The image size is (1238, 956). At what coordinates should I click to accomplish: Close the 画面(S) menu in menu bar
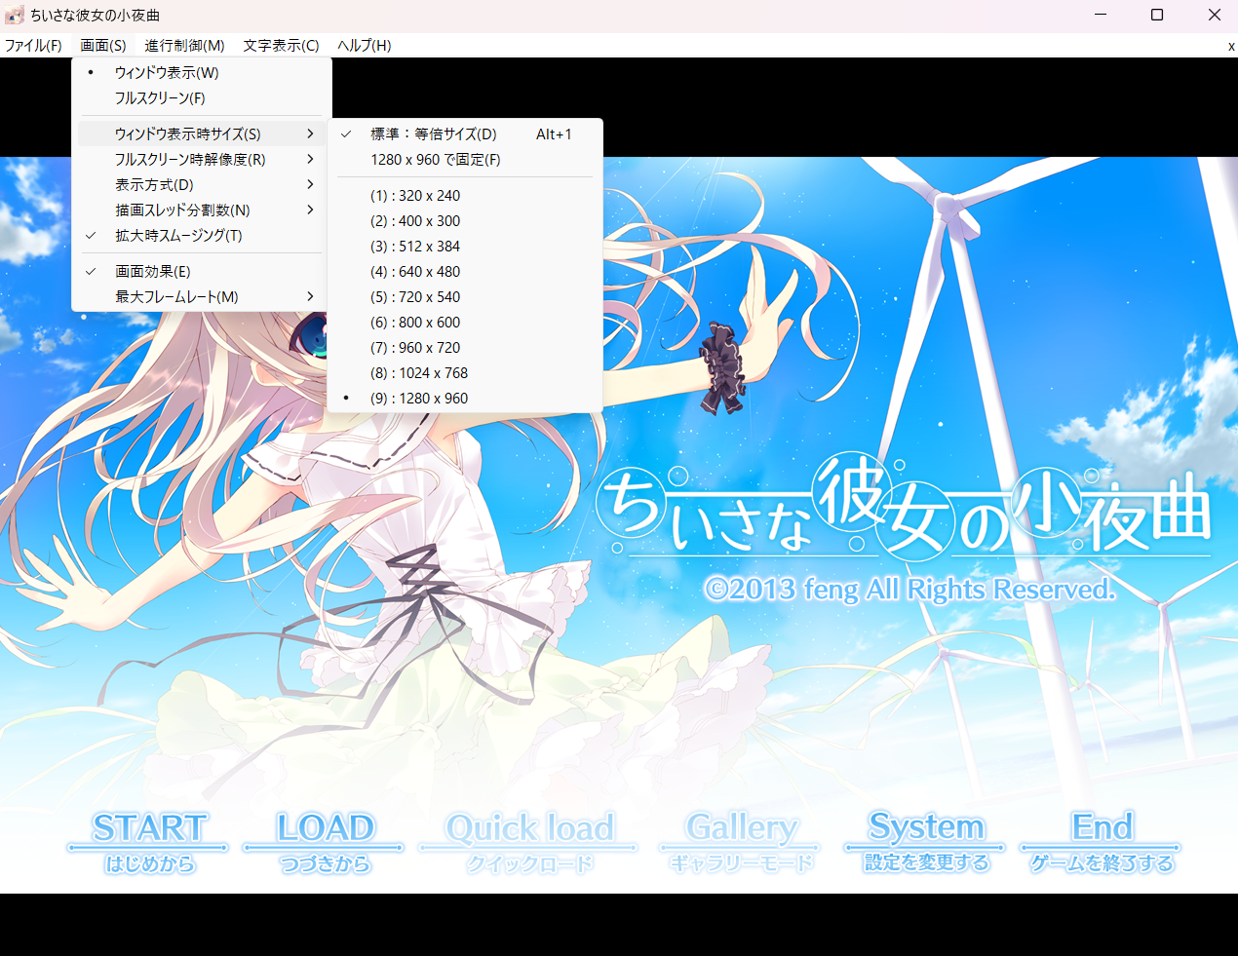(103, 46)
